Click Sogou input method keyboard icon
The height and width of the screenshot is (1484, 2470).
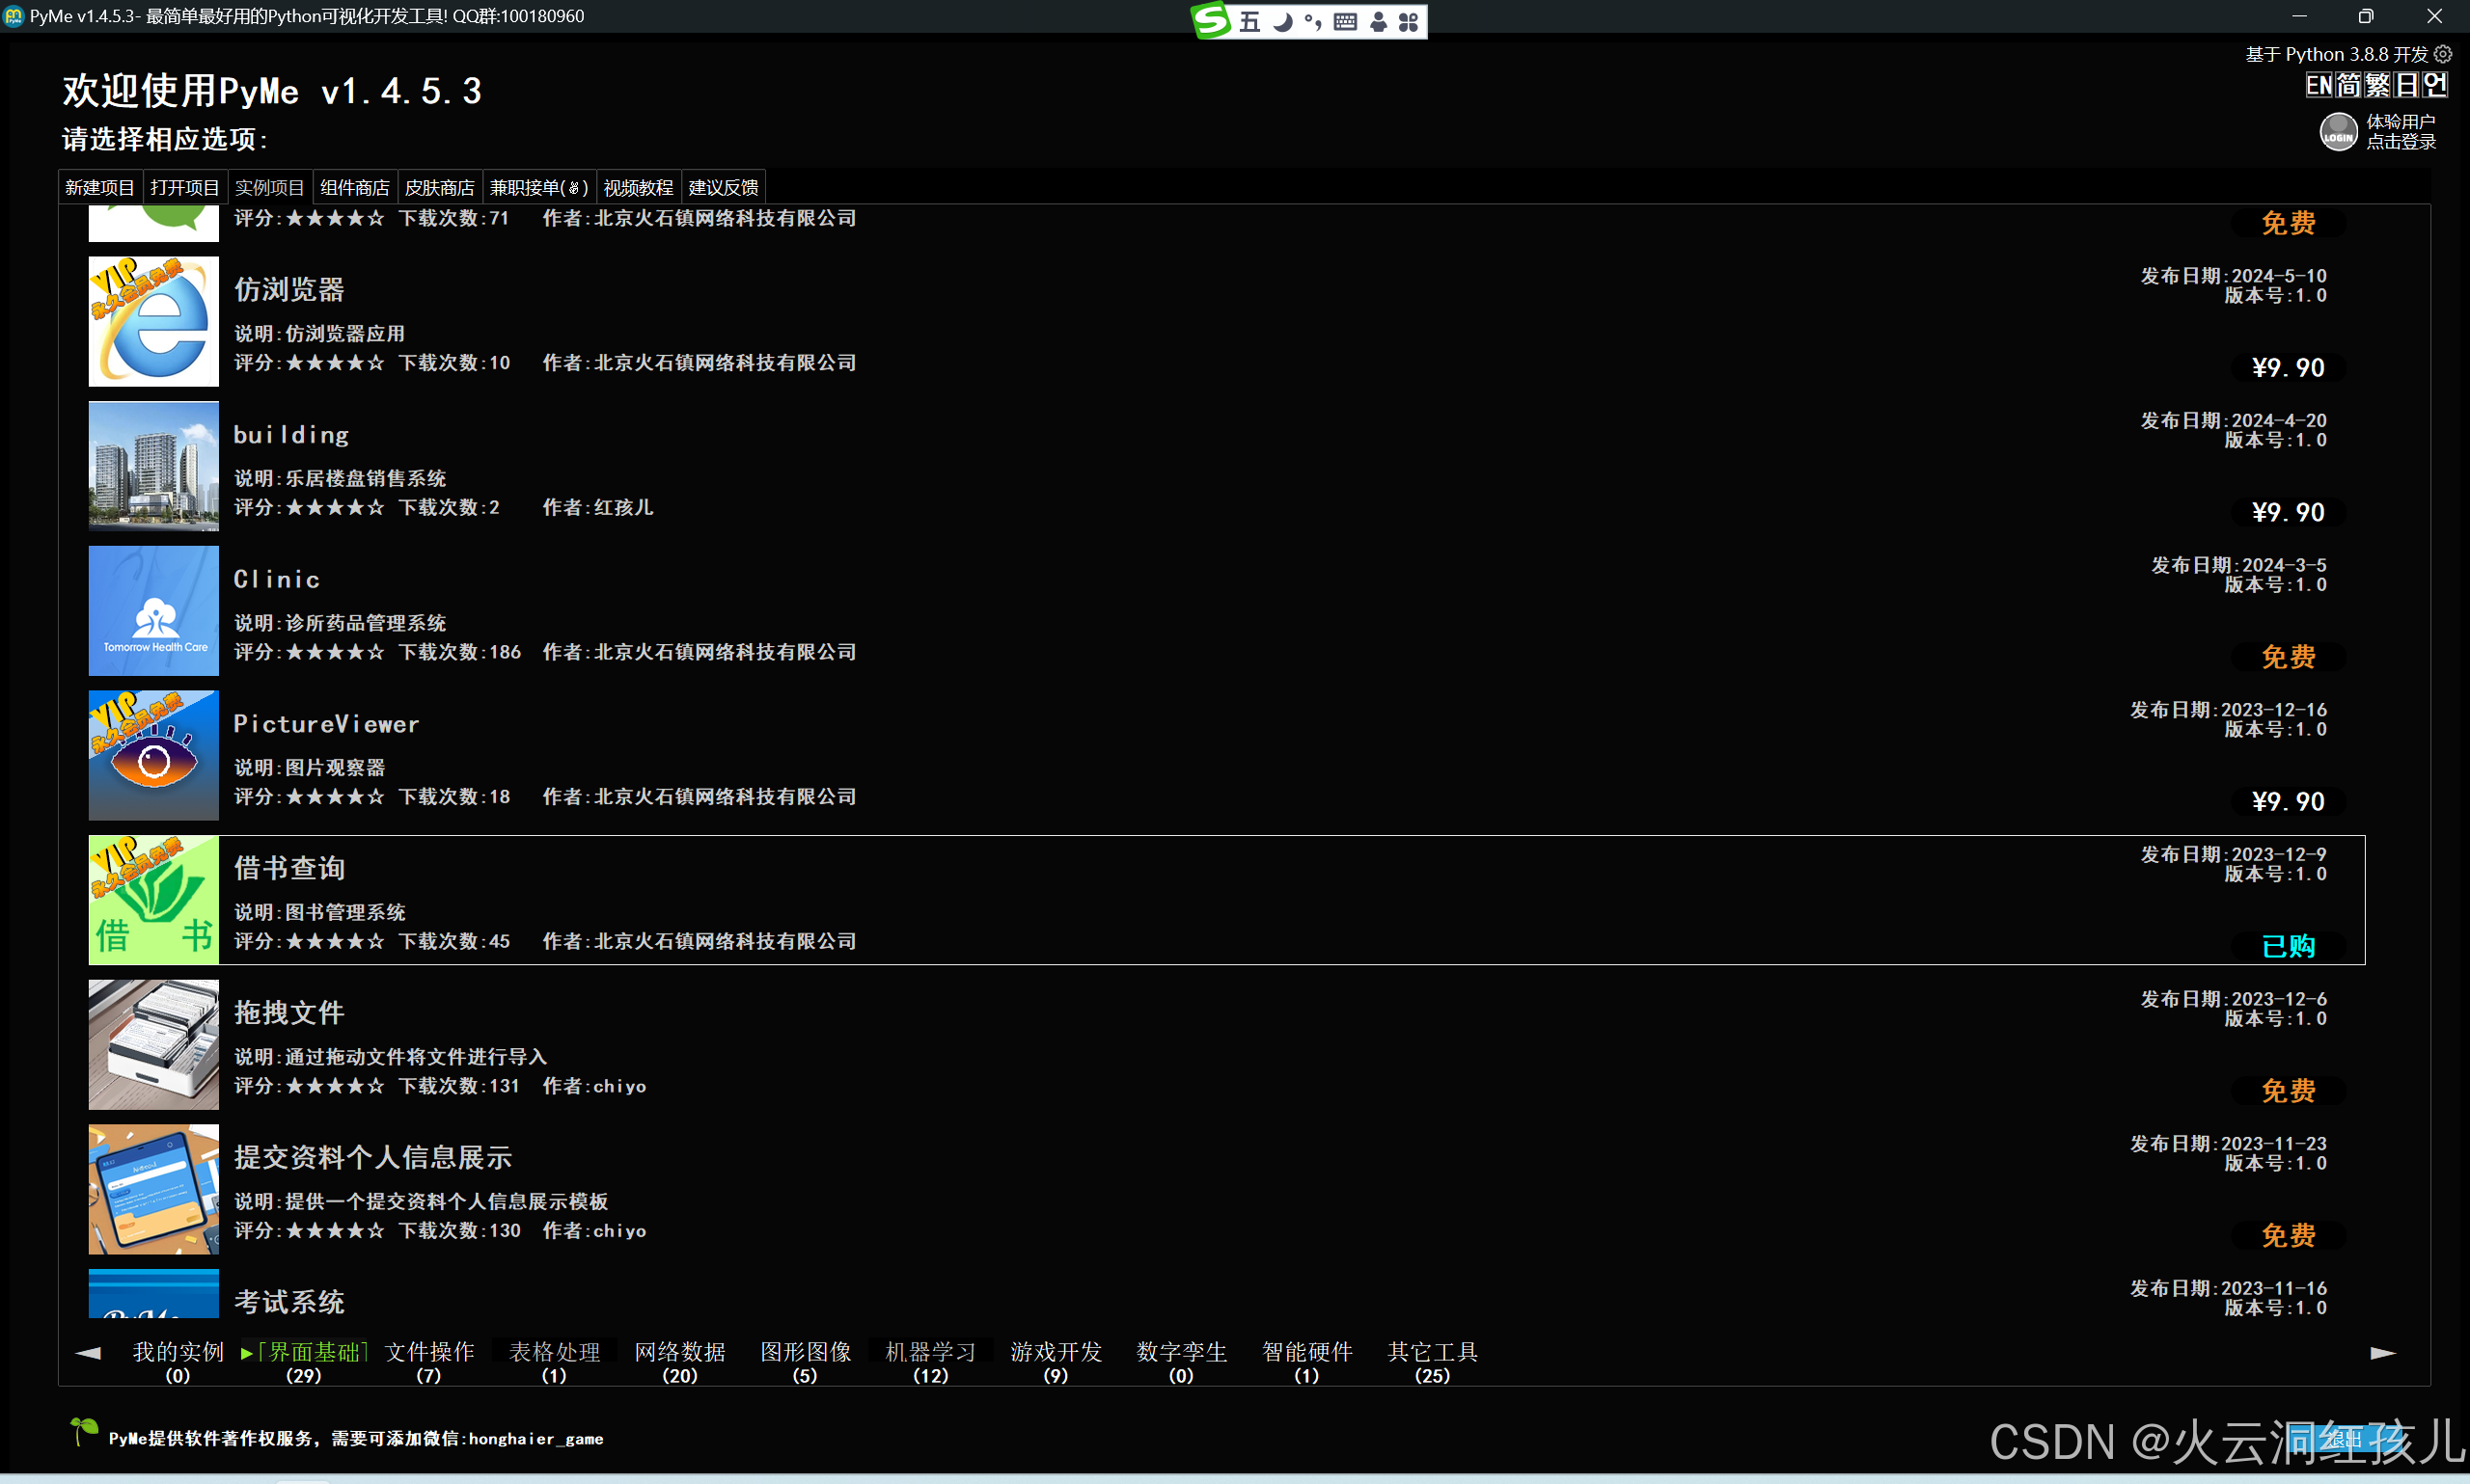coord(1345,22)
